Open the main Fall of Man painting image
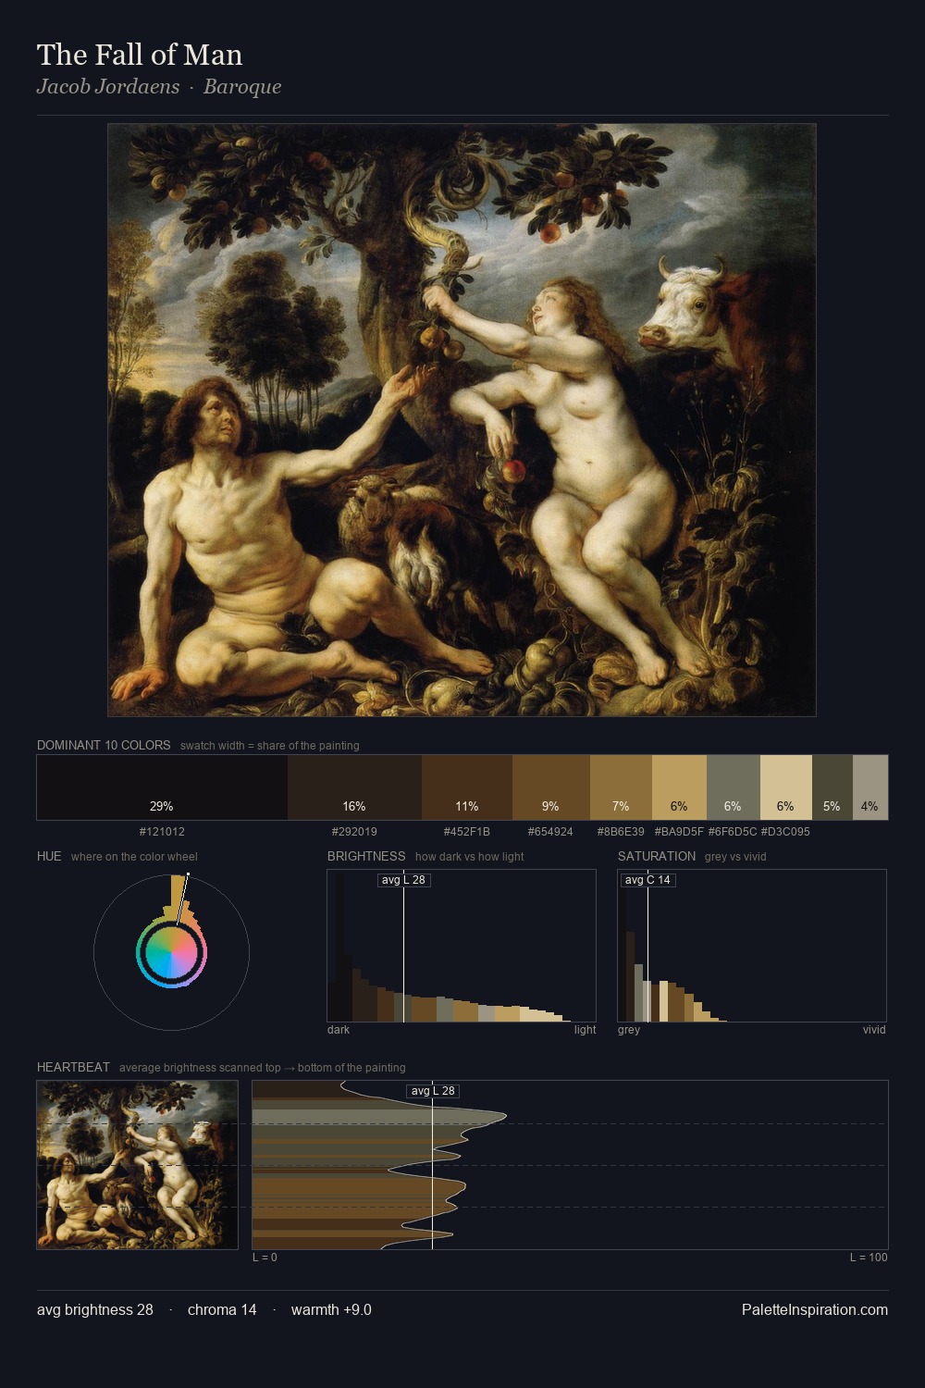925x1388 pixels. tap(462, 420)
